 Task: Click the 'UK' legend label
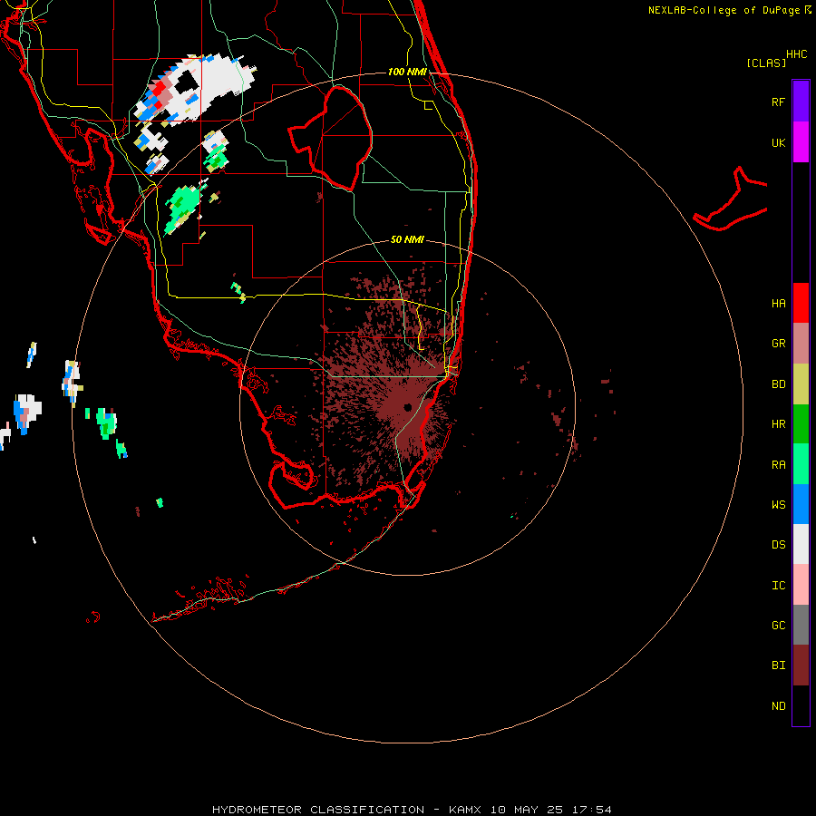point(778,142)
